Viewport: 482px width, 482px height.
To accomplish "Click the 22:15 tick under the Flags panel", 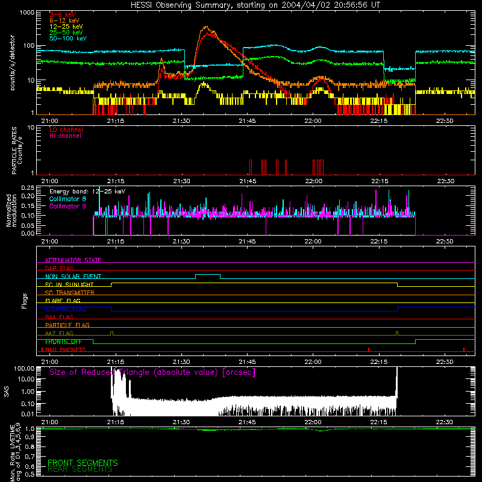I will [380, 362].
